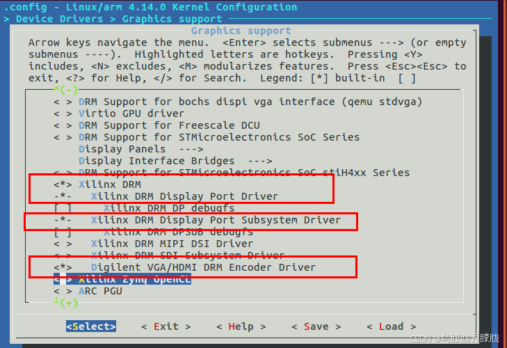Toggle the ARC PGU option
The image size is (507, 348).
click(88, 291)
